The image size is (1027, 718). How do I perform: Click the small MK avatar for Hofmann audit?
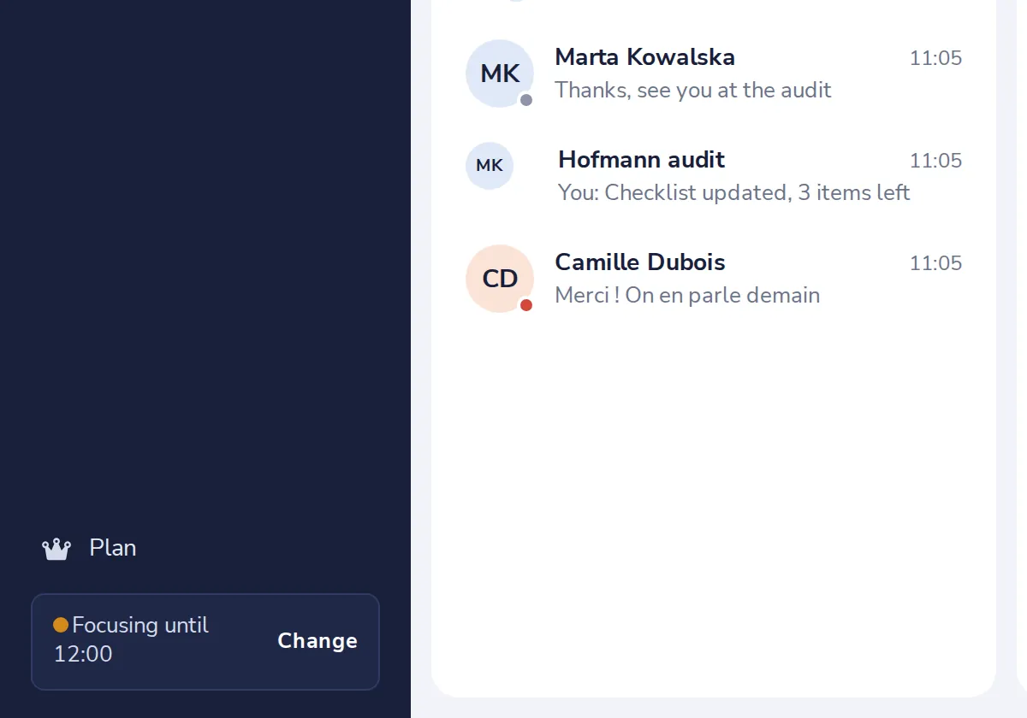point(490,166)
